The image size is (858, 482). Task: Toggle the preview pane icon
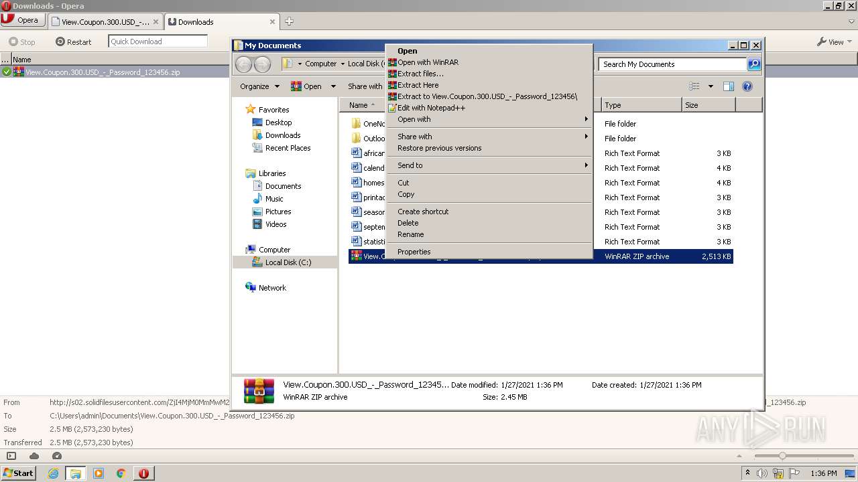(729, 86)
